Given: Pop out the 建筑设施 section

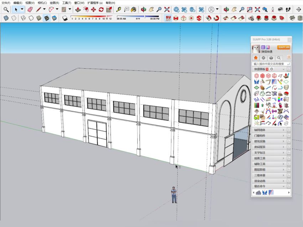Looking at the screenshot, I should (x=289, y=141).
